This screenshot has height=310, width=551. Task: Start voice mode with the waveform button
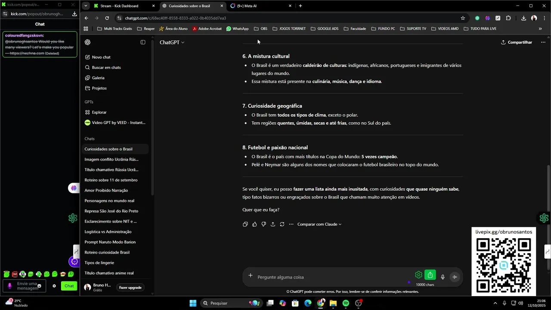pyautogui.click(x=455, y=277)
